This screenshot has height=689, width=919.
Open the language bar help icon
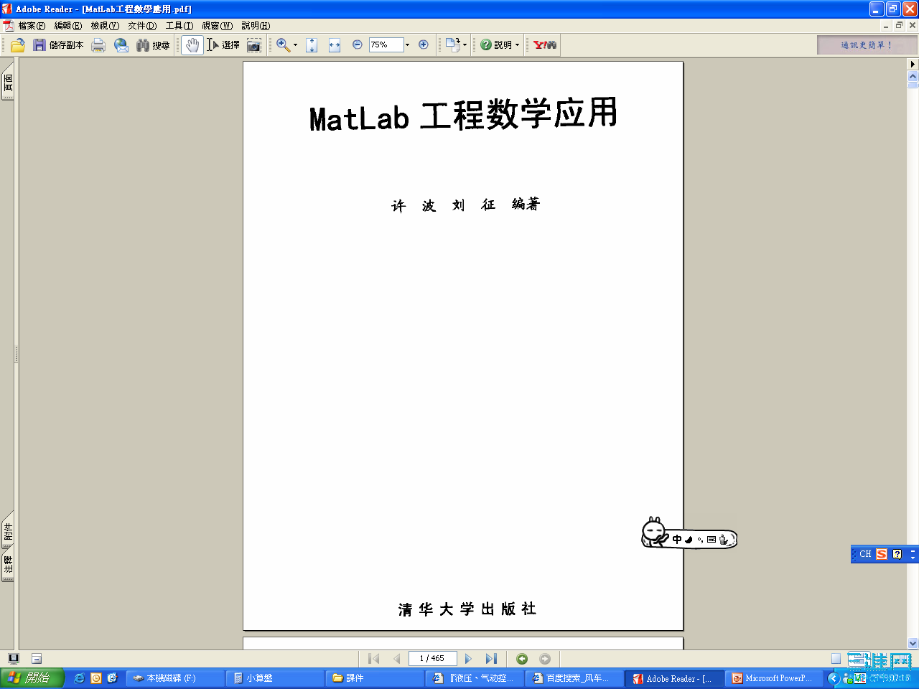click(897, 554)
